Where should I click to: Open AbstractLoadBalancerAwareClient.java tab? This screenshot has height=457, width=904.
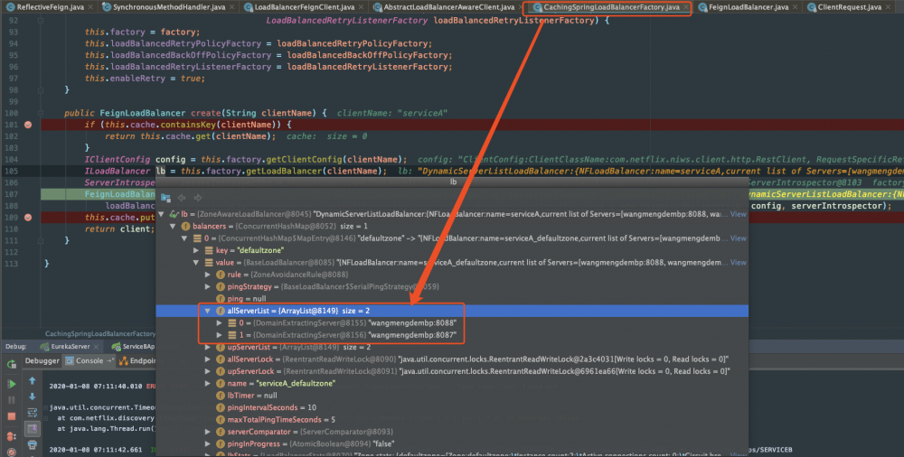pos(448,7)
